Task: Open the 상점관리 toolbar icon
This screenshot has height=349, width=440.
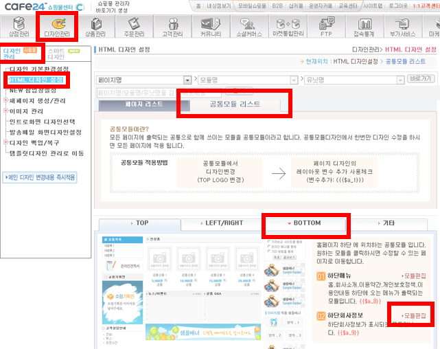Action: coord(18,26)
